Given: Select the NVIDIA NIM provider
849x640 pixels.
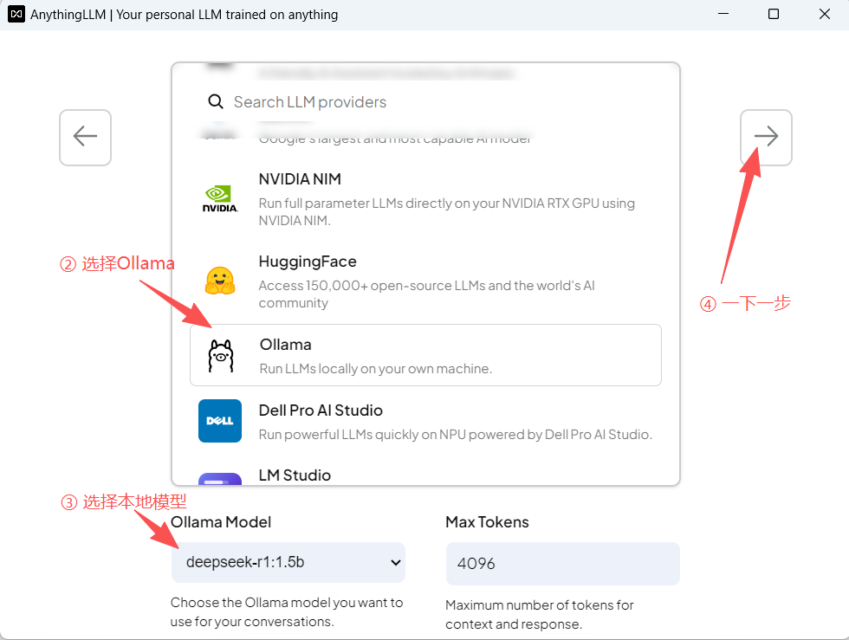Looking at the screenshot, I should click(x=425, y=198).
